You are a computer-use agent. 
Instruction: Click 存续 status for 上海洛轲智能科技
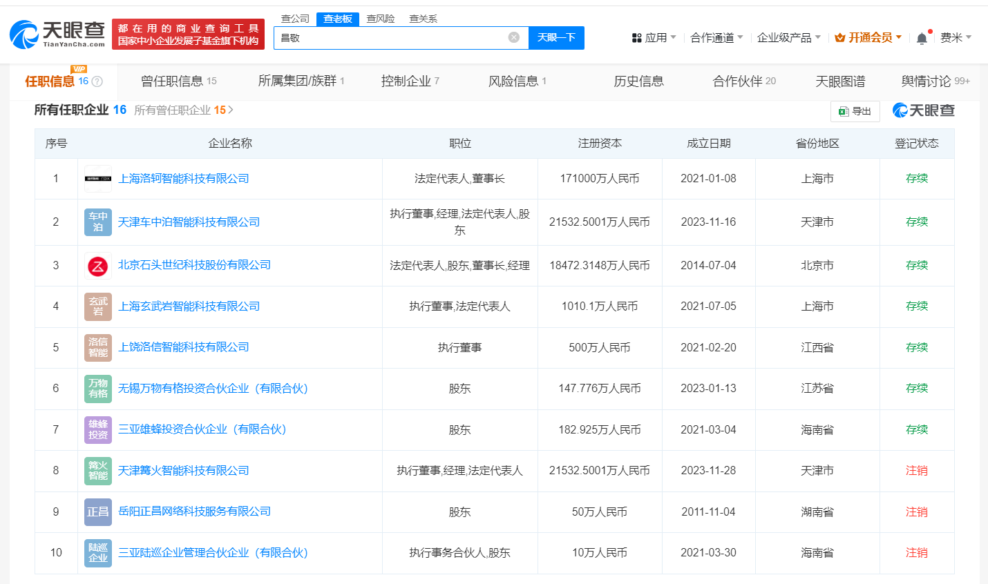pos(917,179)
